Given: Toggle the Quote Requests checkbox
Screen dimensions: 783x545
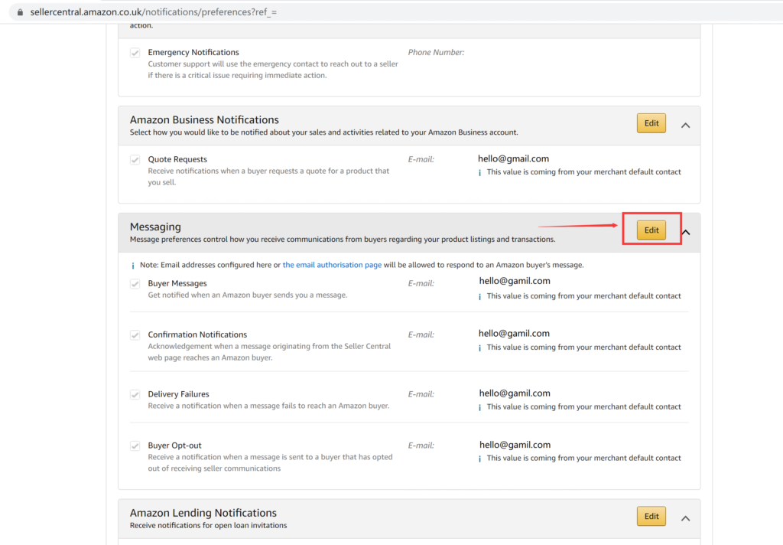Looking at the screenshot, I should (135, 160).
